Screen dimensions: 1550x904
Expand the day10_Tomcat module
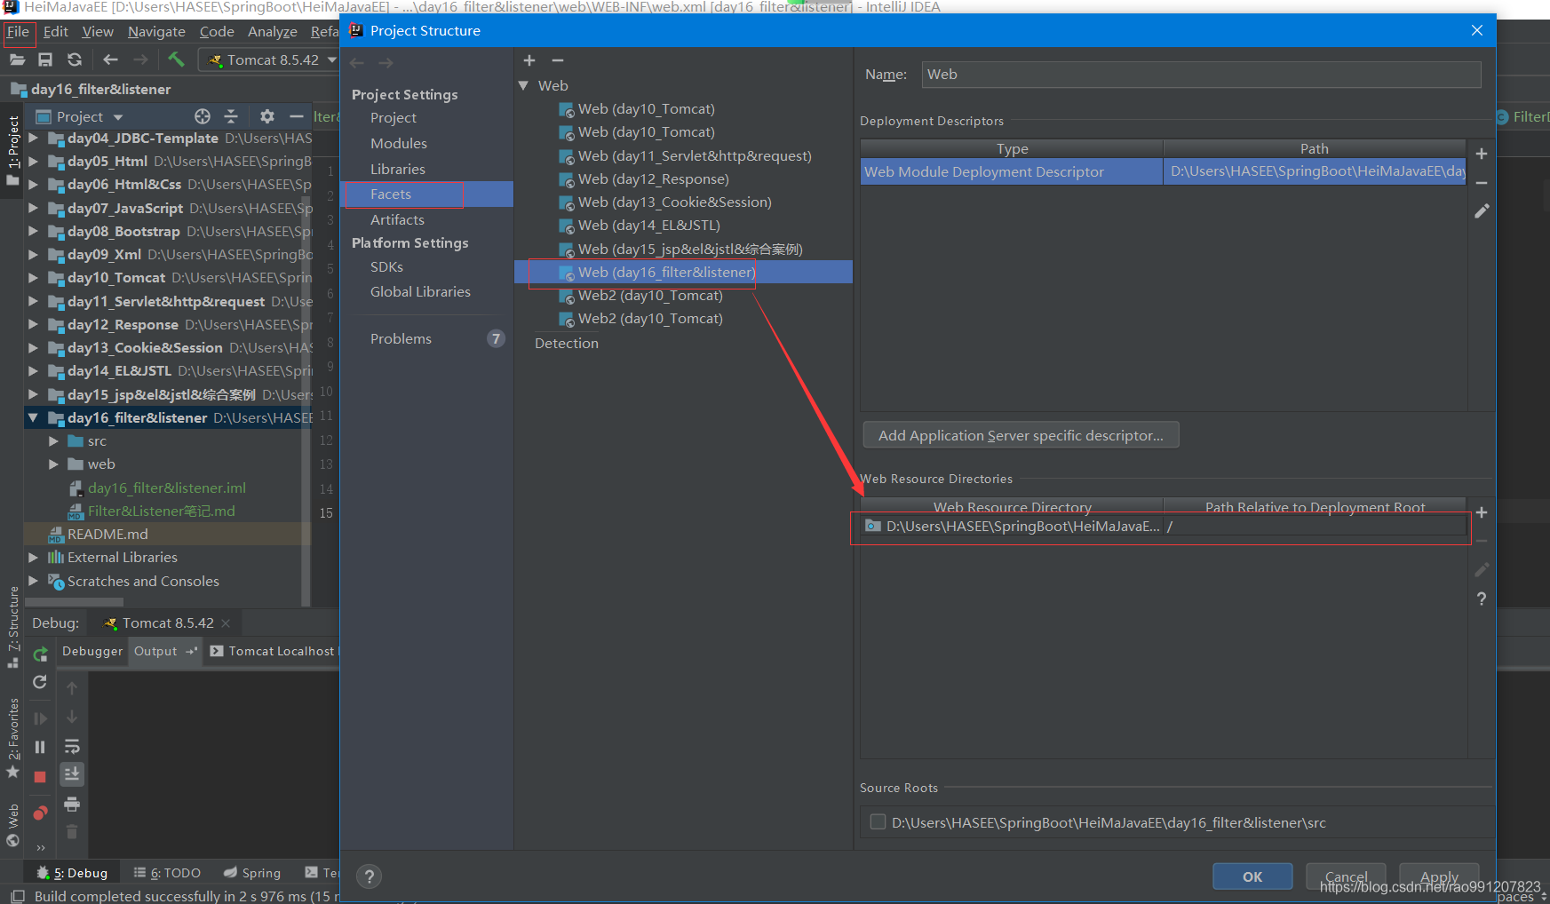(x=33, y=277)
